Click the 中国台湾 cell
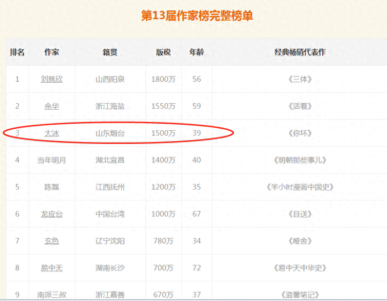This screenshot has width=387, height=301. [110, 214]
